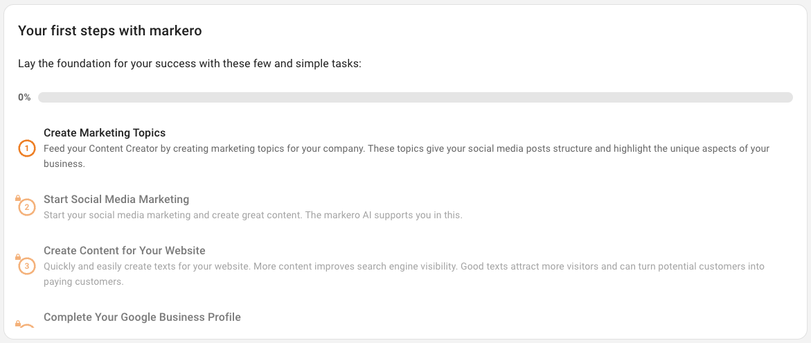Click the 'Feed your Content Creator' description

tap(407, 156)
